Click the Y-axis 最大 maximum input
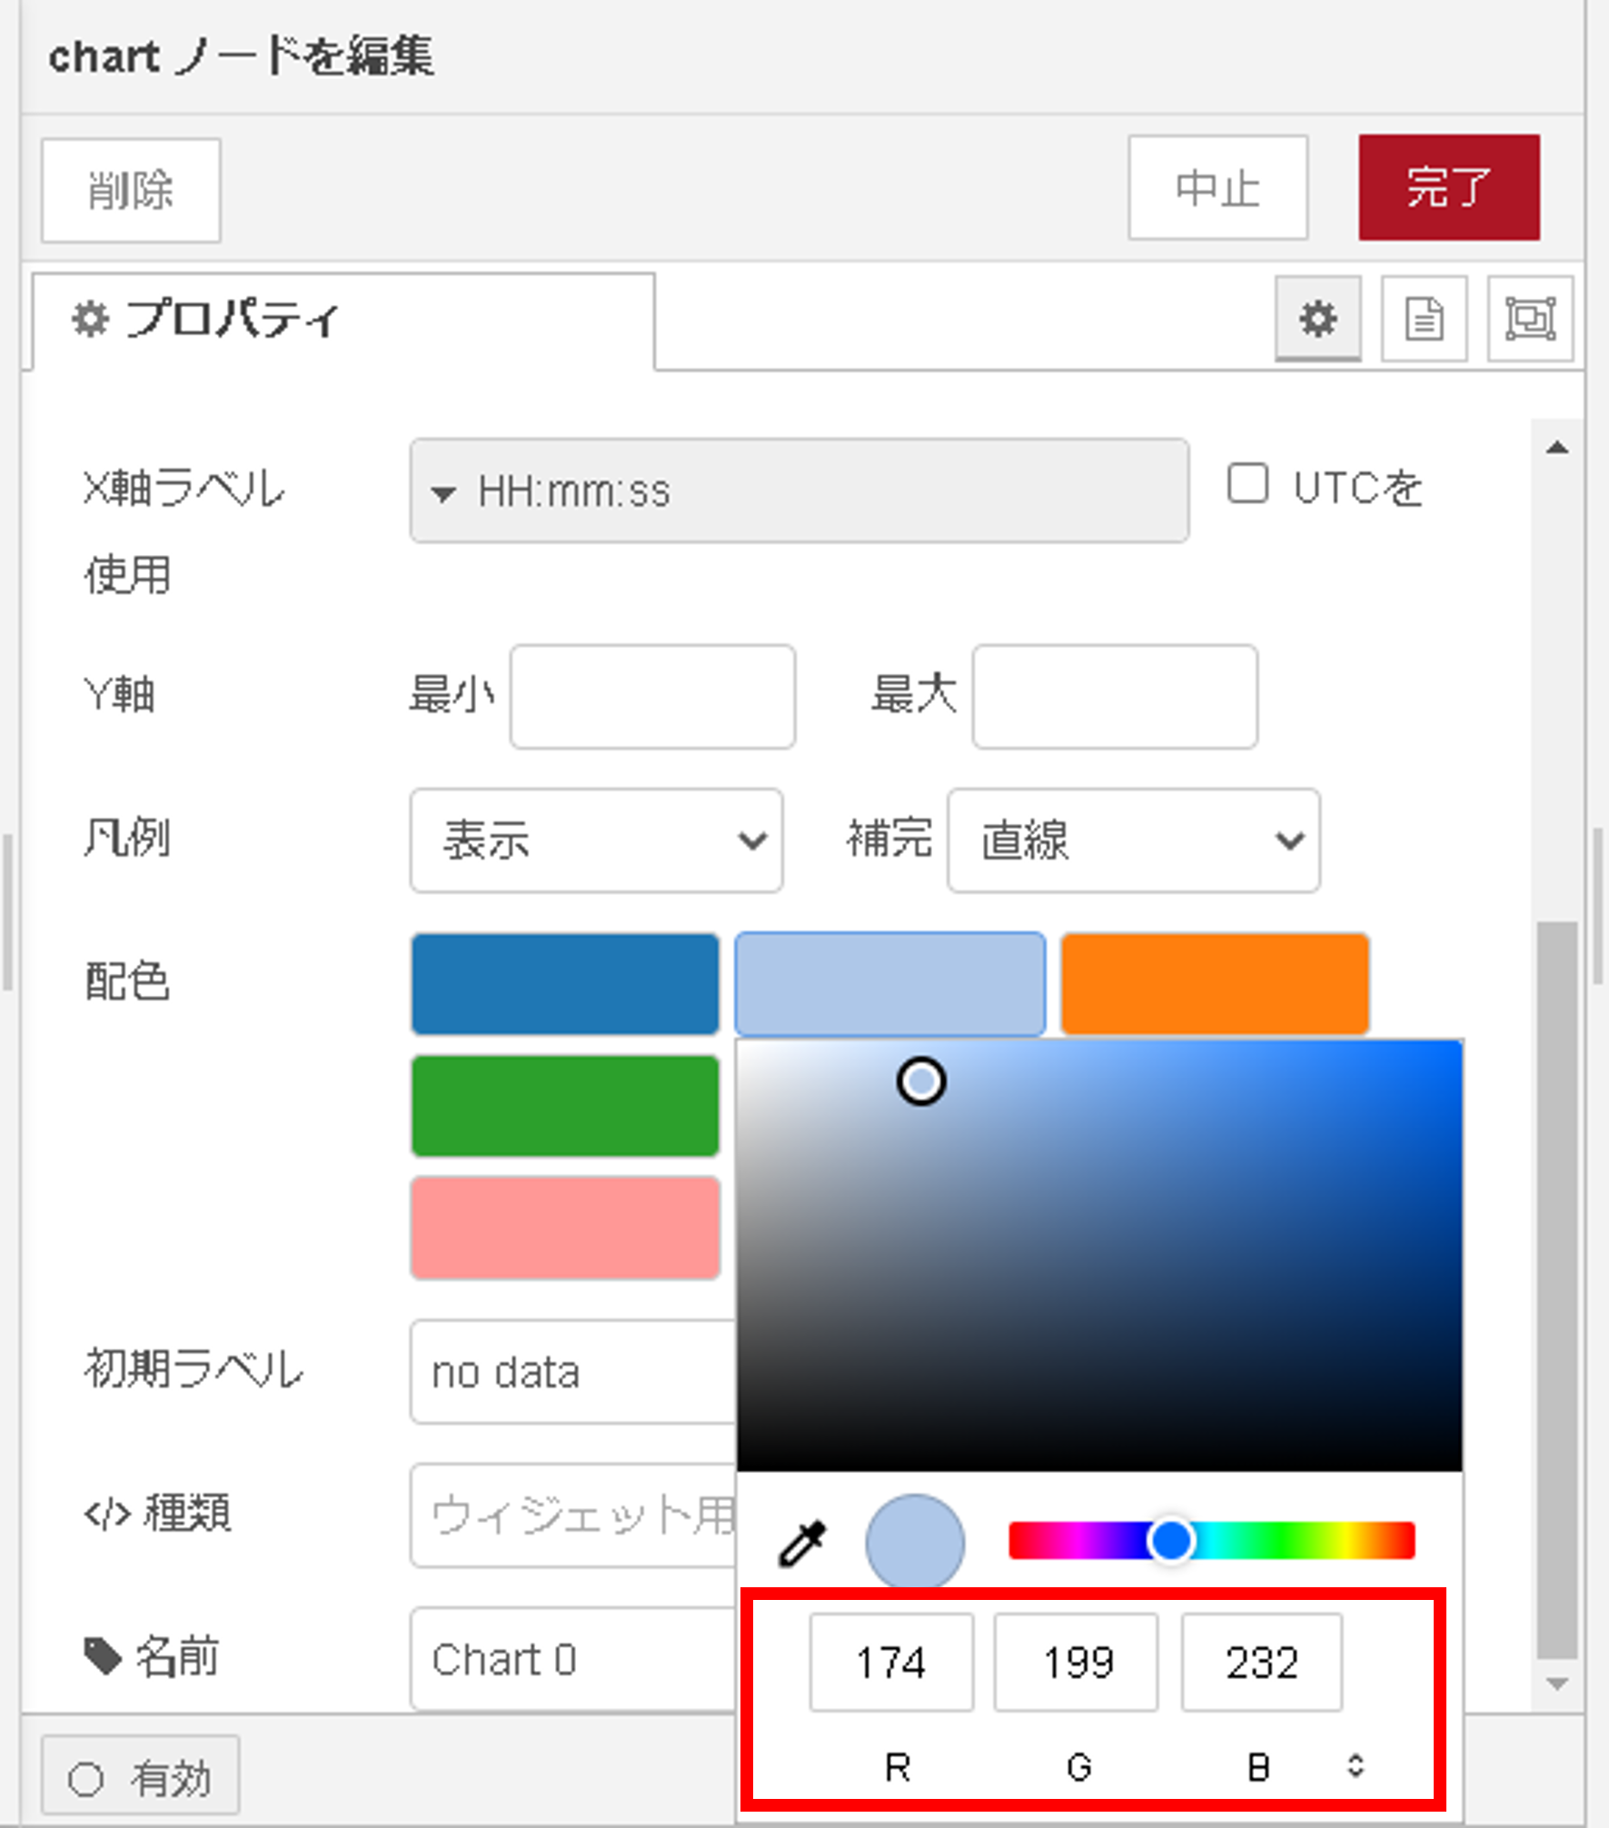 (x=1115, y=697)
